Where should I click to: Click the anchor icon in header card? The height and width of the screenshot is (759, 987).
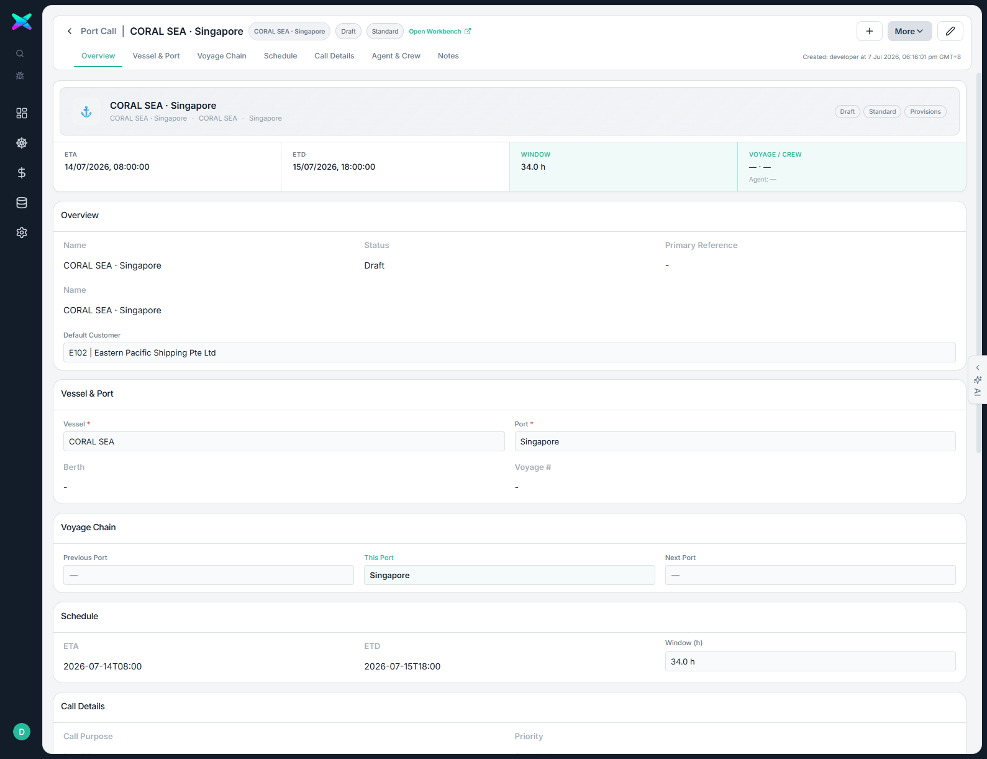[x=86, y=112]
